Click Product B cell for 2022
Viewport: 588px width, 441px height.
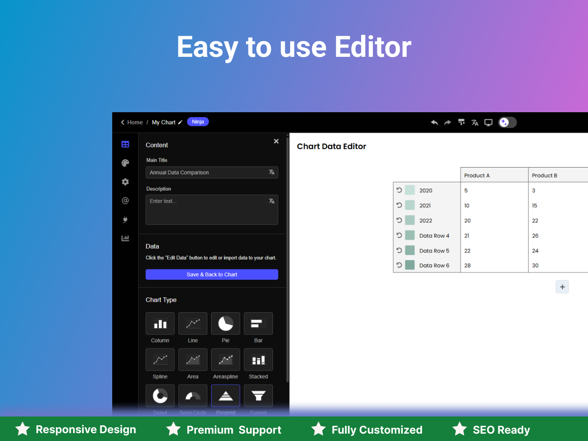click(558, 220)
